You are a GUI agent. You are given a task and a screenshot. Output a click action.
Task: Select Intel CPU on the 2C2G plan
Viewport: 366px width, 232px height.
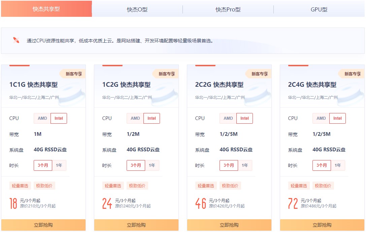pos(245,118)
